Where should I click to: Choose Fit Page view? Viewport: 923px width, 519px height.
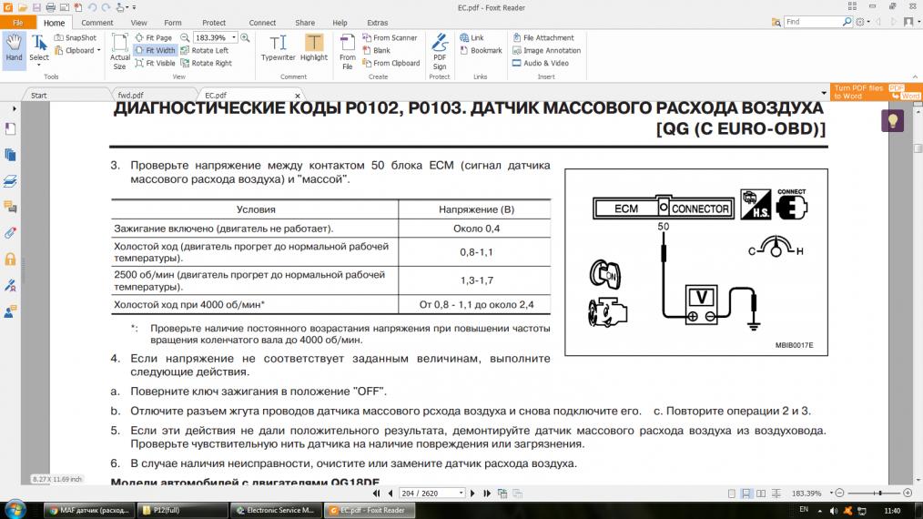(154, 37)
